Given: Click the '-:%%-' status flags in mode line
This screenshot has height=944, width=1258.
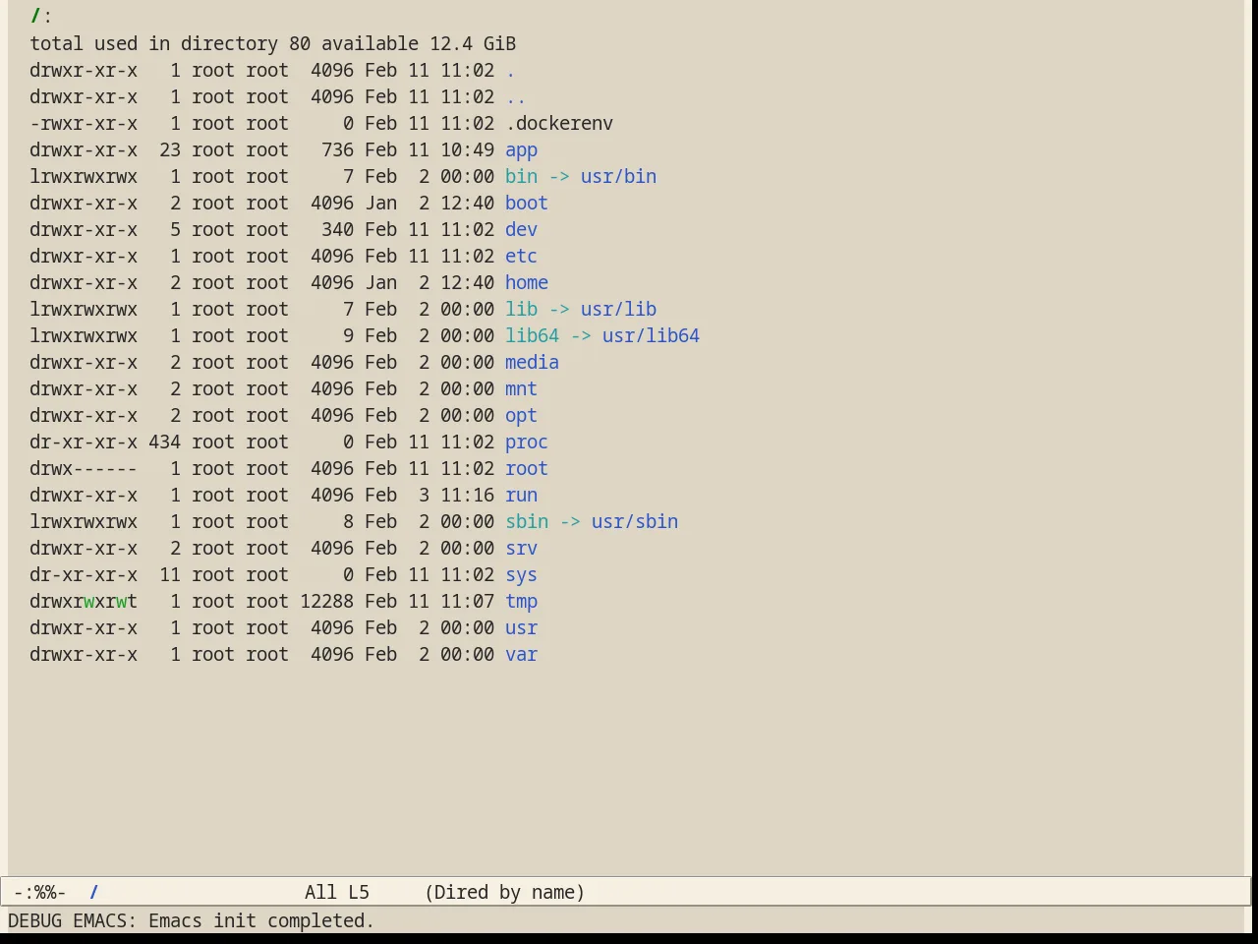Looking at the screenshot, I should (40, 893).
